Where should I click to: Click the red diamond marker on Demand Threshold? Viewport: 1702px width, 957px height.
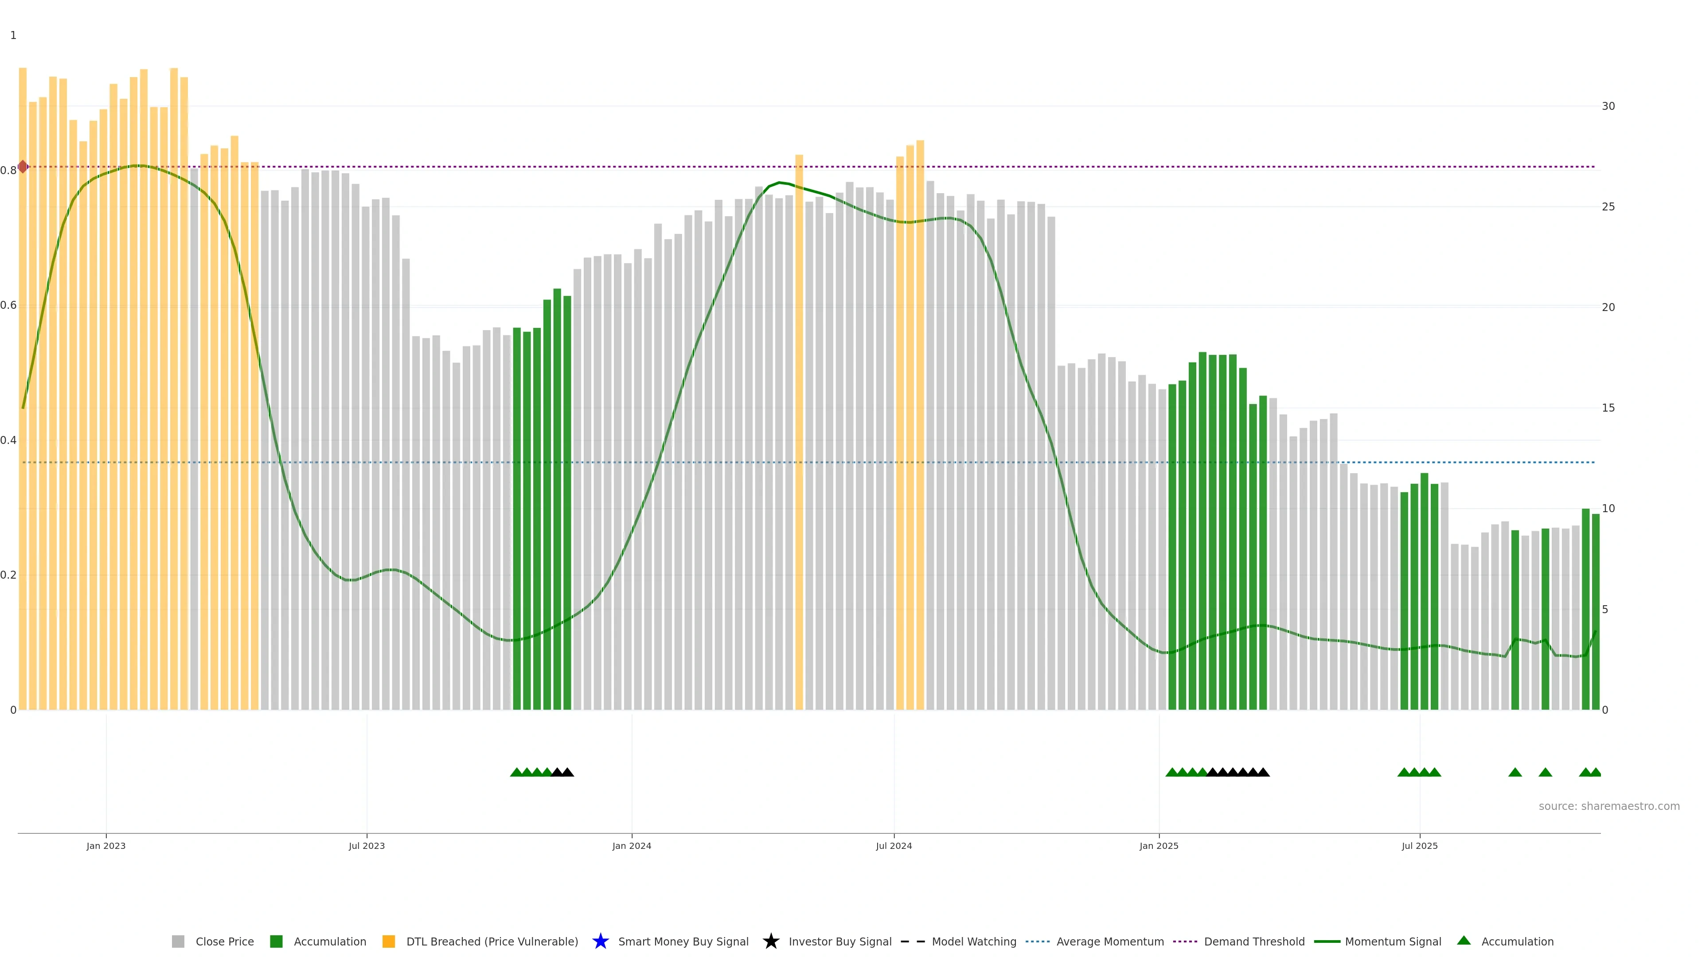[23, 167]
